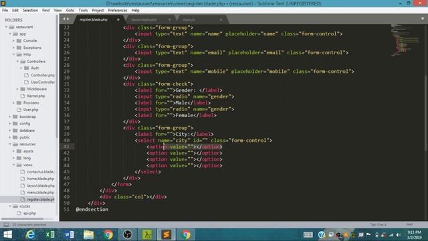This screenshot has width=428, height=241.
Task: Click the file icon beside Kernel.php
Action: click(x=23, y=96)
